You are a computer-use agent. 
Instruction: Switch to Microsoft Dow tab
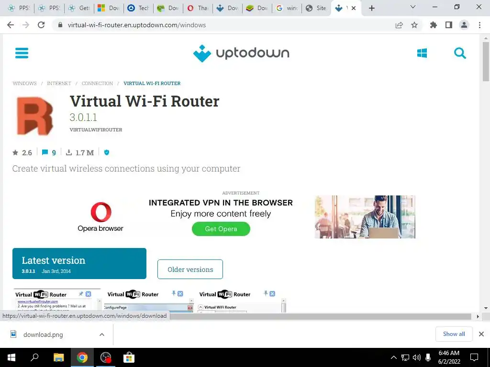(x=109, y=8)
